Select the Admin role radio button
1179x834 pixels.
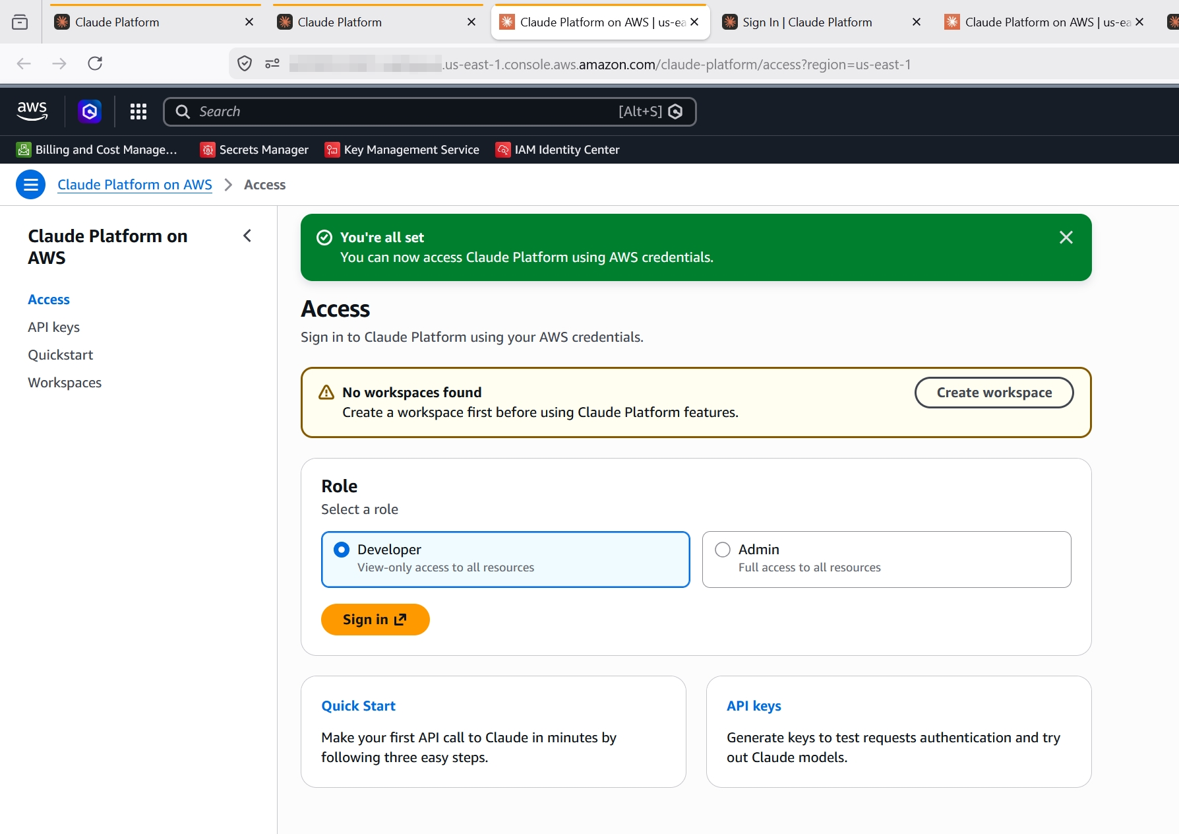coord(723,550)
